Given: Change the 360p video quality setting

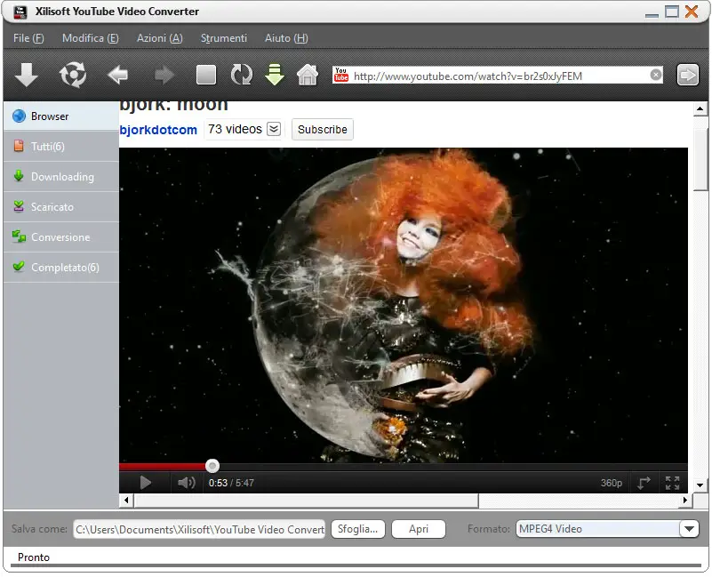Looking at the screenshot, I should pos(612,483).
